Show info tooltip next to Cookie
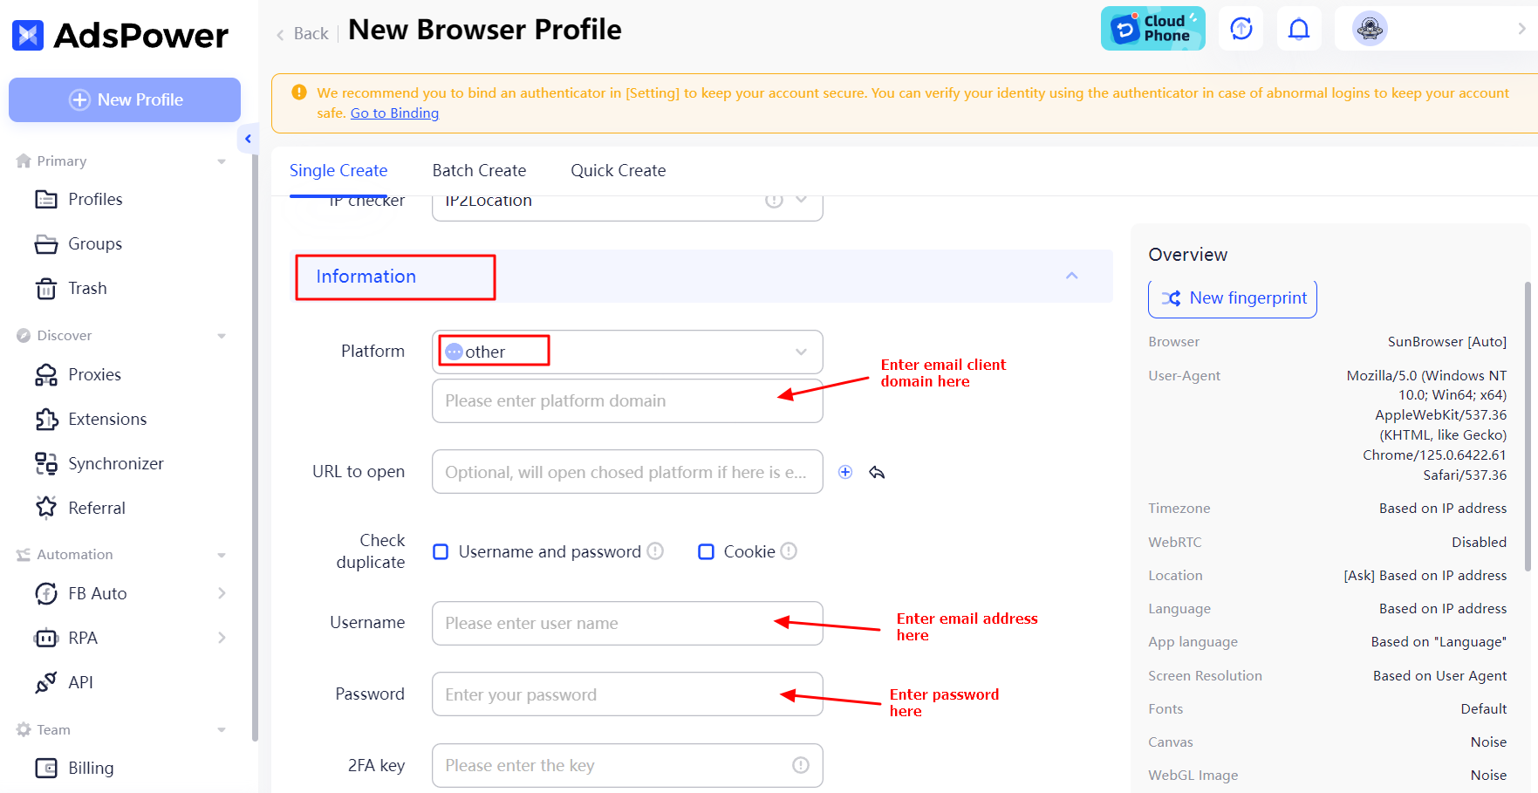This screenshot has width=1538, height=793. point(789,551)
